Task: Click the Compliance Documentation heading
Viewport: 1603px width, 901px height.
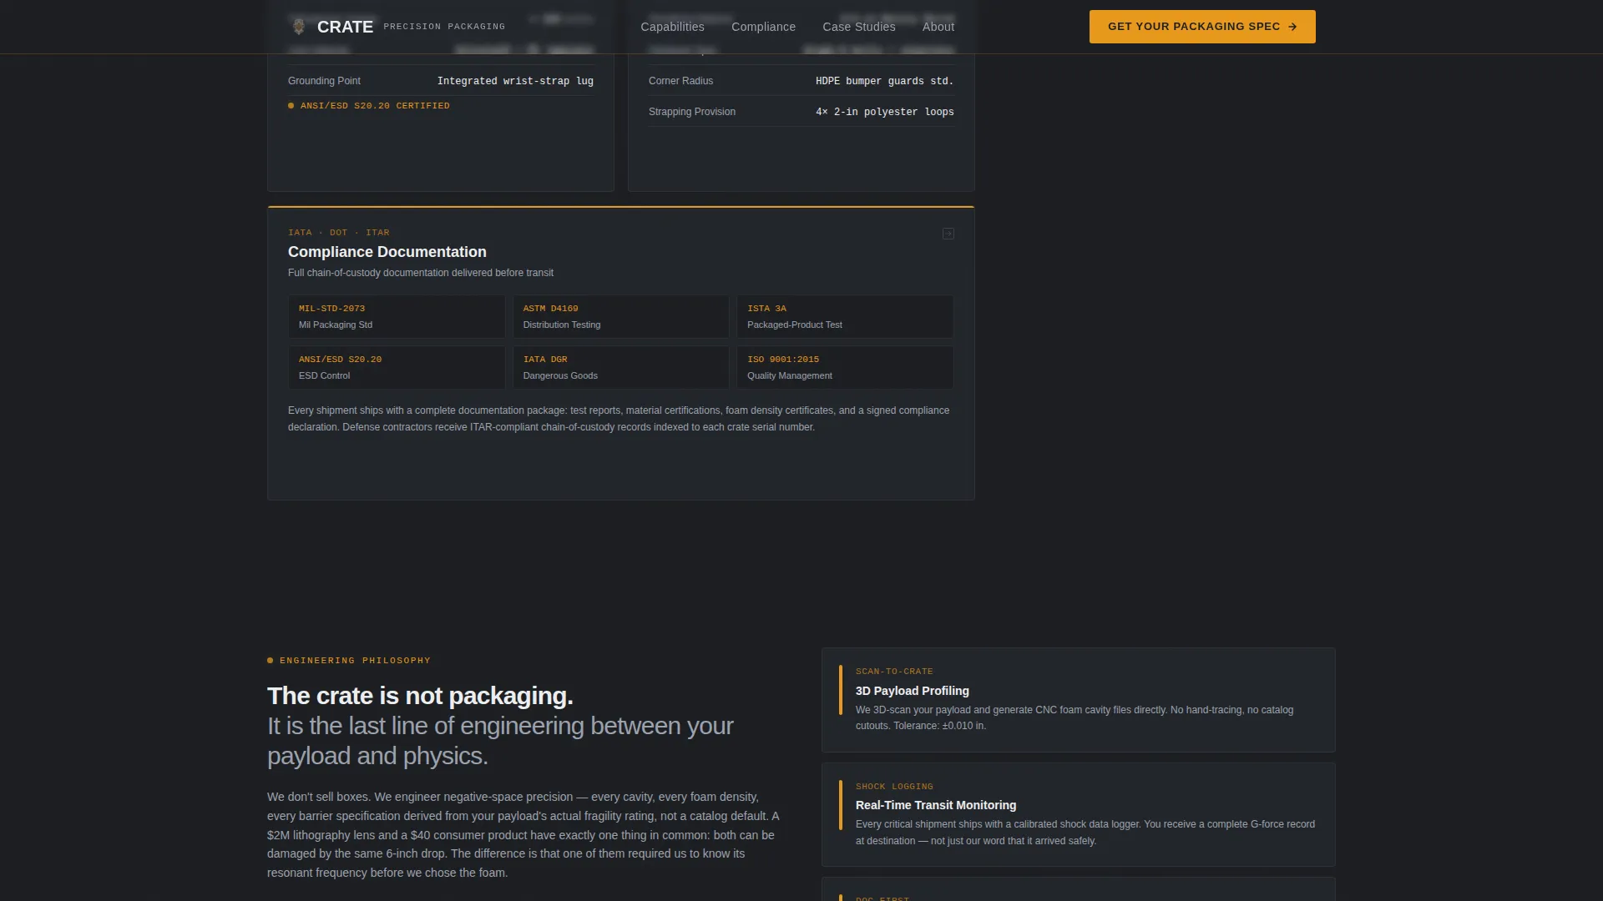Action: (387, 252)
